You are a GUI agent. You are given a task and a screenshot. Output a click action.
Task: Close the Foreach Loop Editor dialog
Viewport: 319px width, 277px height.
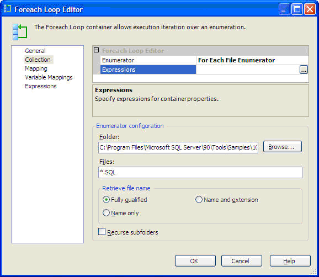pyautogui.click(x=310, y=9)
